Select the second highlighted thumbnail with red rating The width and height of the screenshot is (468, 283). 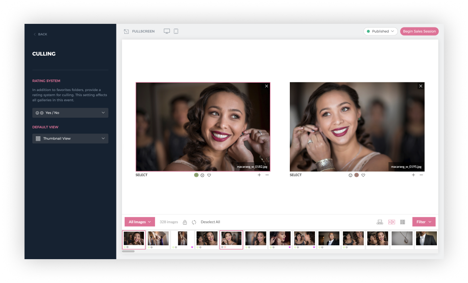tap(231, 240)
